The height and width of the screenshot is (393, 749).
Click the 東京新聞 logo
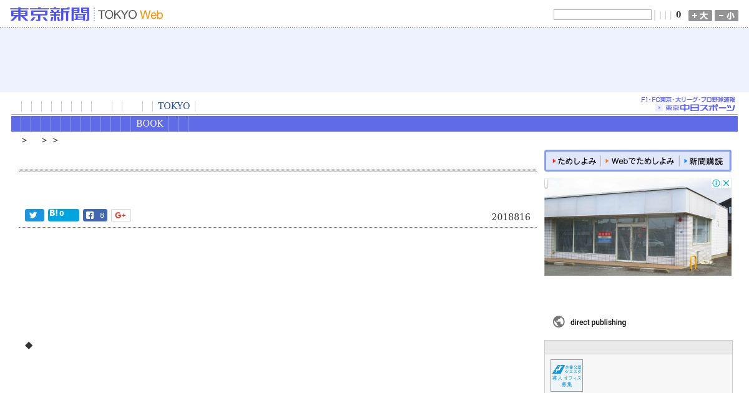pyautogui.click(x=50, y=14)
